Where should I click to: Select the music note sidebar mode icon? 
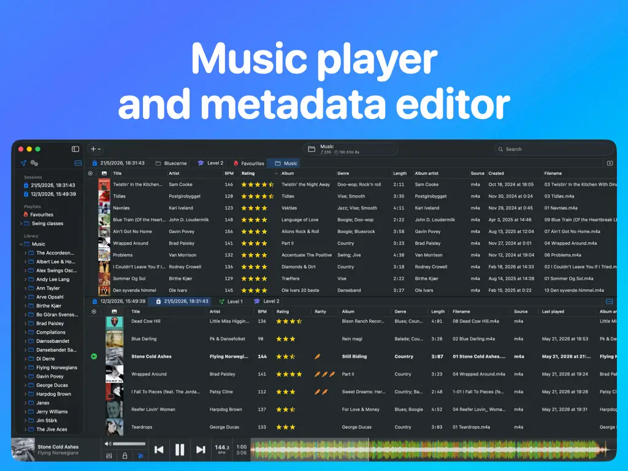click(24, 163)
